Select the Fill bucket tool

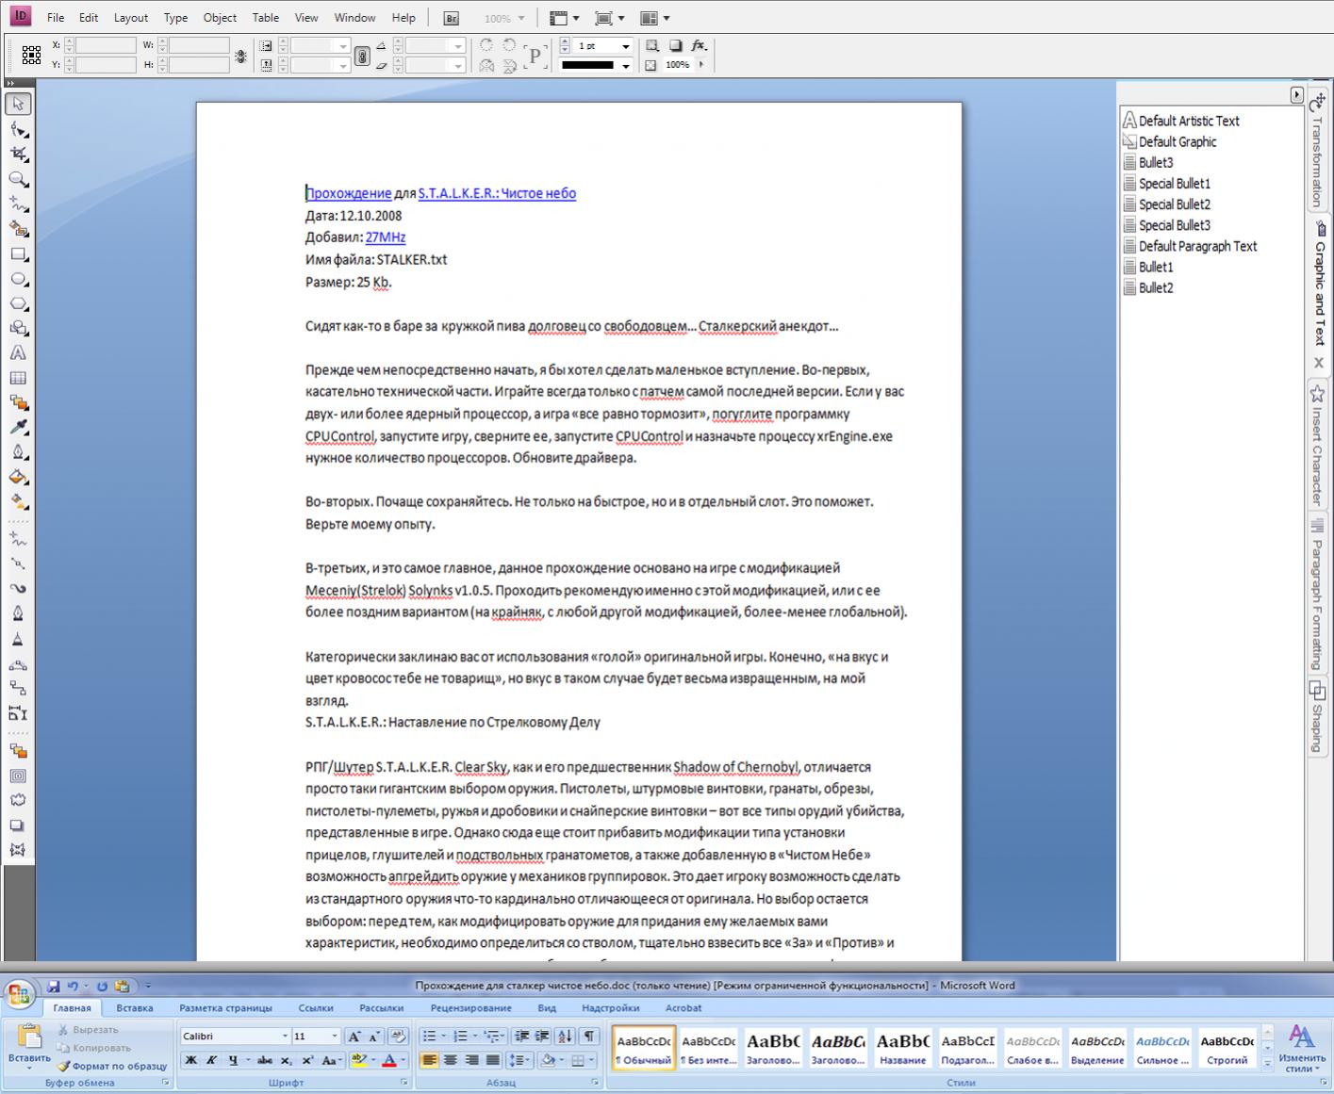pos(18,477)
